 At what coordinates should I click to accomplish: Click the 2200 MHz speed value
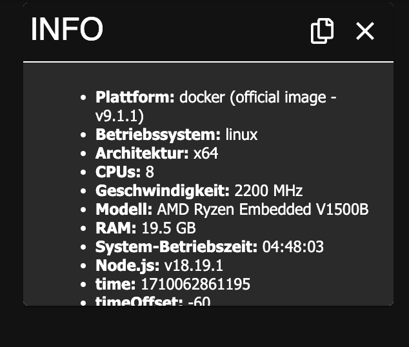[x=268, y=191]
